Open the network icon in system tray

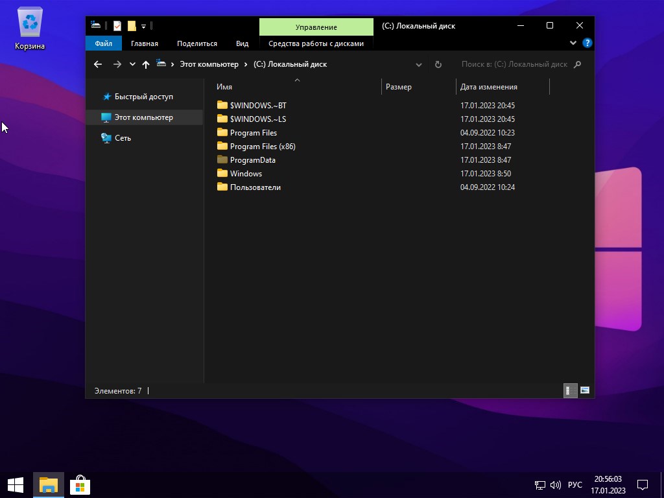(x=539, y=484)
